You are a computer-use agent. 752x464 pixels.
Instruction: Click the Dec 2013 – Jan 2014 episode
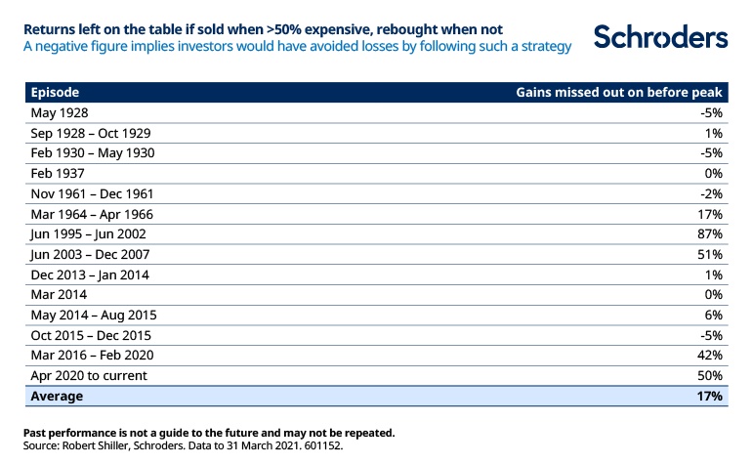(x=91, y=274)
